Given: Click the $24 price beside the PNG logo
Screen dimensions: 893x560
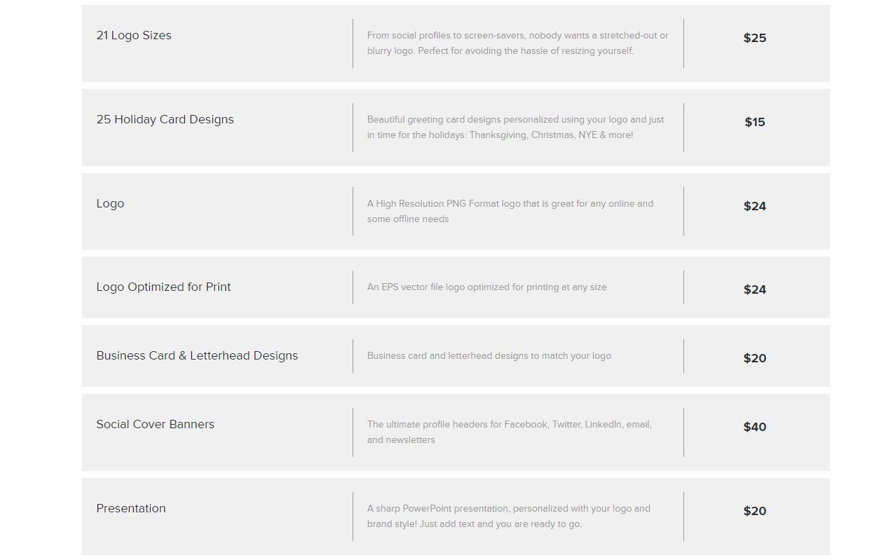Looking at the screenshot, I should pyautogui.click(x=754, y=207).
